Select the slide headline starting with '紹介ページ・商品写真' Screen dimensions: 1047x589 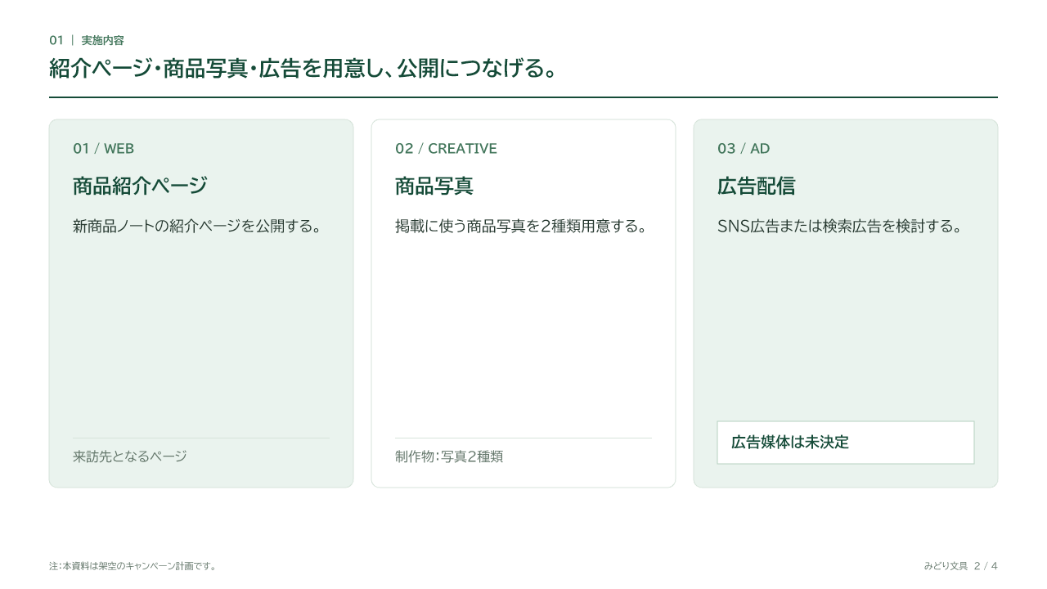pyautogui.click(x=303, y=69)
